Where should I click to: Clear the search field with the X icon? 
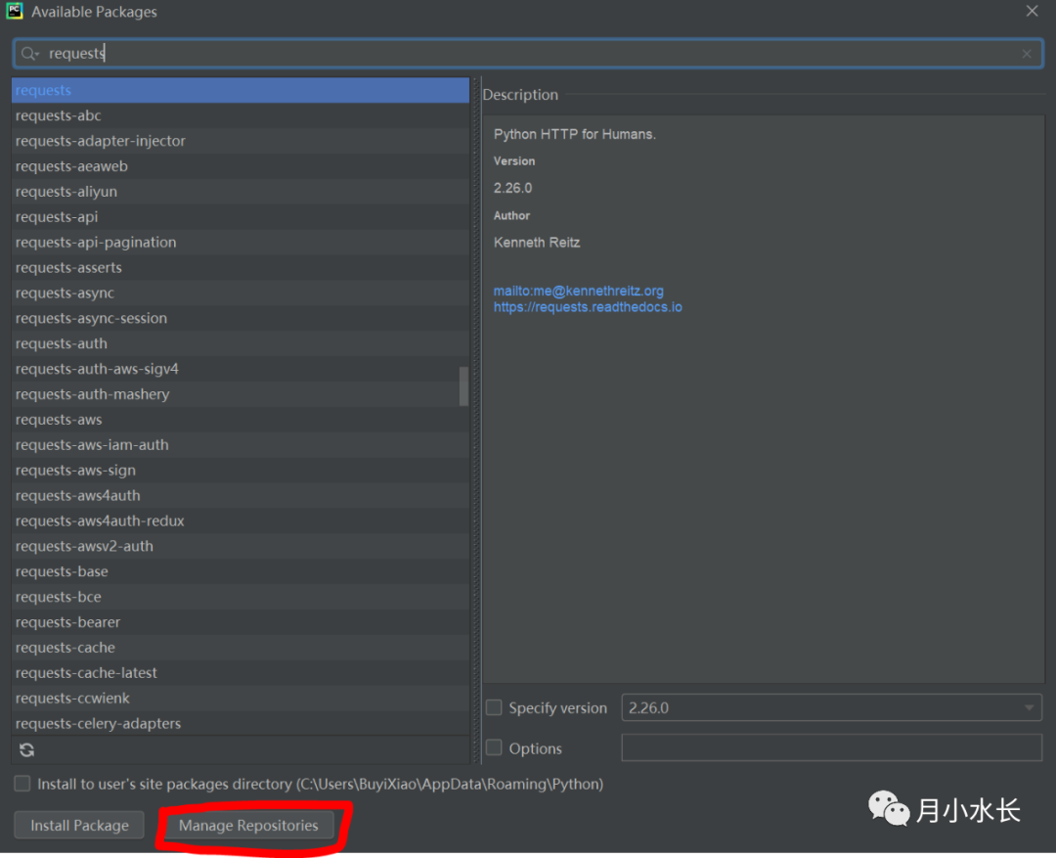tap(1027, 54)
